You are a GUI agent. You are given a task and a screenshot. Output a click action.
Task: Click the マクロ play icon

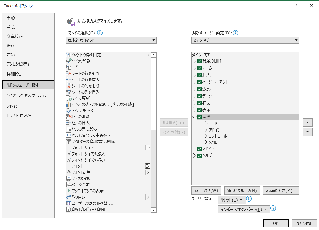[x=69, y=191]
